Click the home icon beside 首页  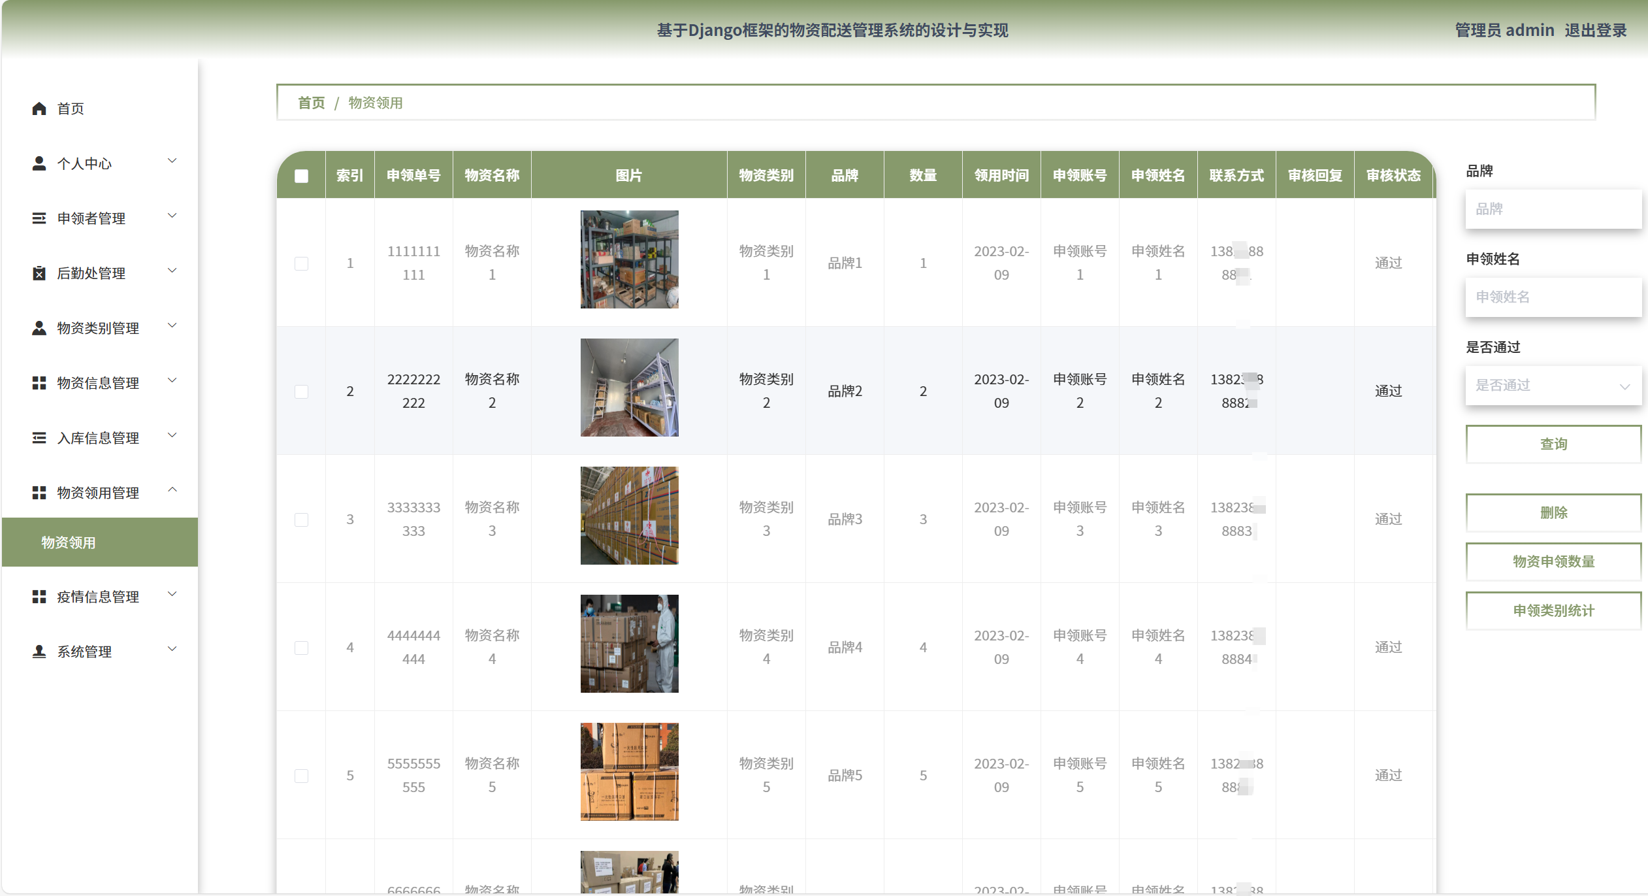39,108
